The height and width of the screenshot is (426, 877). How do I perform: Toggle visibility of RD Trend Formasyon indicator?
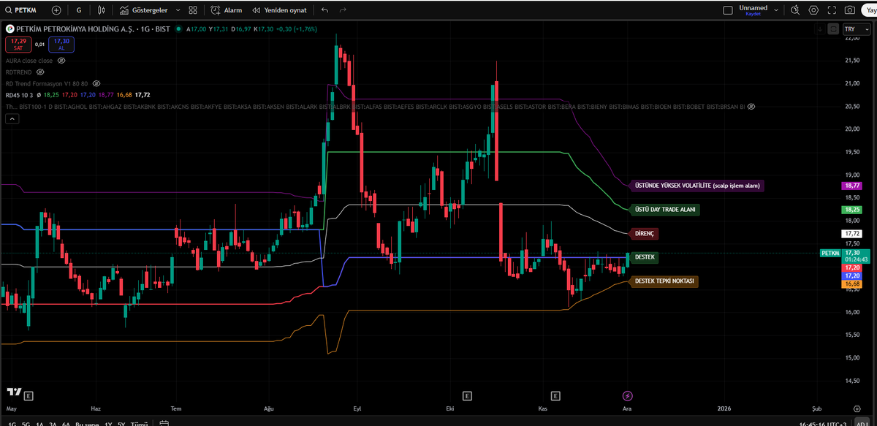tap(96, 84)
